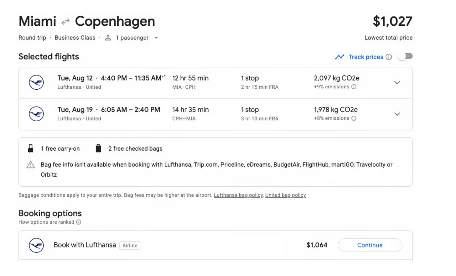
Task: Click the '2 free checked bags' text
Action: pyautogui.click(x=135, y=148)
